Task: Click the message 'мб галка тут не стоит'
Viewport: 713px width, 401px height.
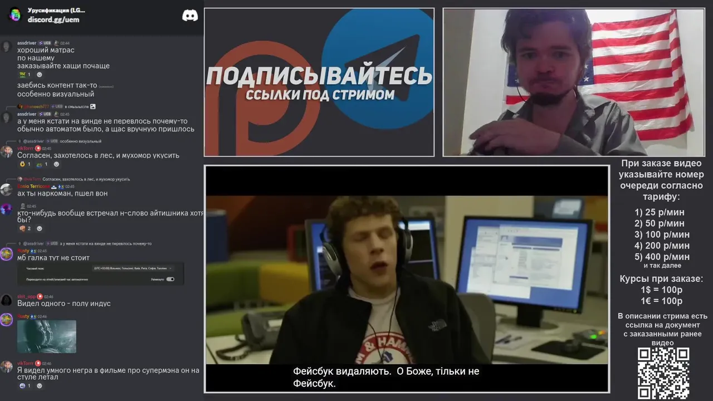Action: (53, 258)
